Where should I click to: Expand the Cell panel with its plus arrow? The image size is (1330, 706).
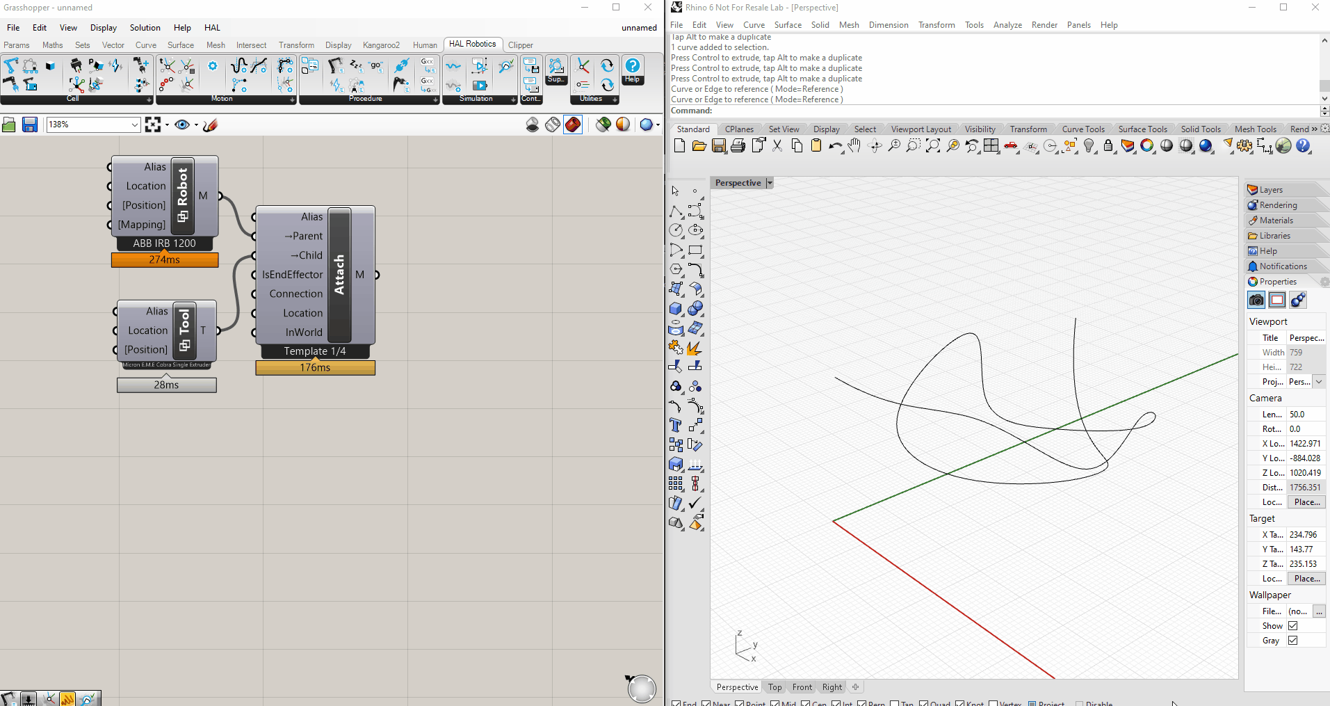pos(149,99)
